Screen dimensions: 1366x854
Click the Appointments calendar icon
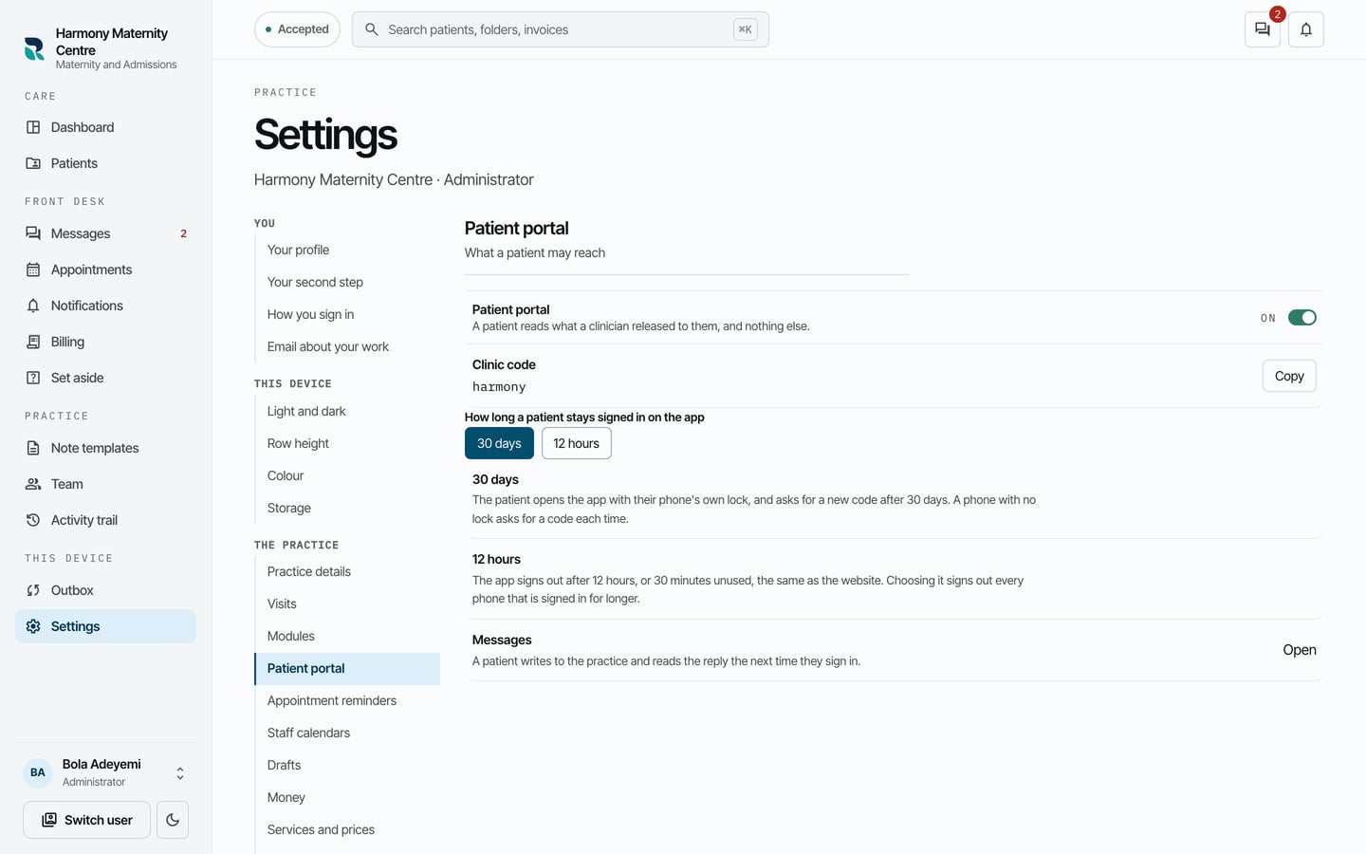pos(33,269)
